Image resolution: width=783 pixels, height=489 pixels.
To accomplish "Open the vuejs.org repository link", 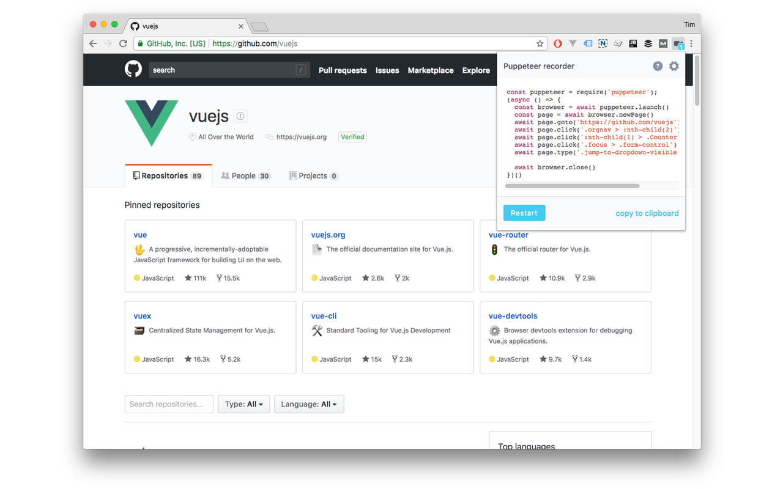I will click(328, 235).
